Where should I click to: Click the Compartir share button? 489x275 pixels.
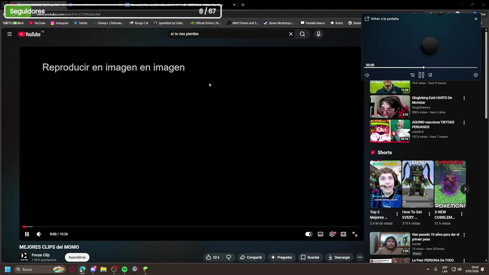(251, 257)
